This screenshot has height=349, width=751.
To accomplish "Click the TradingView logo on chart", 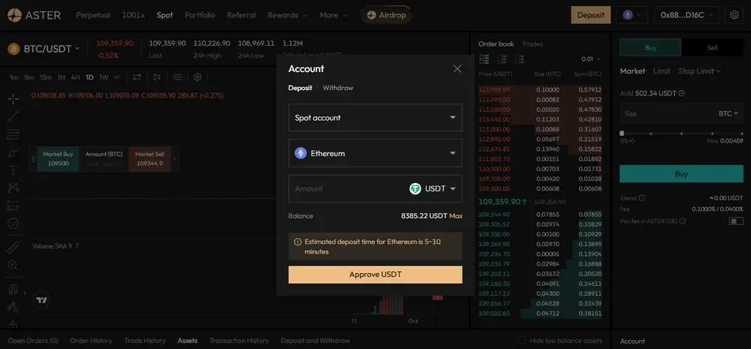I will click(41, 300).
